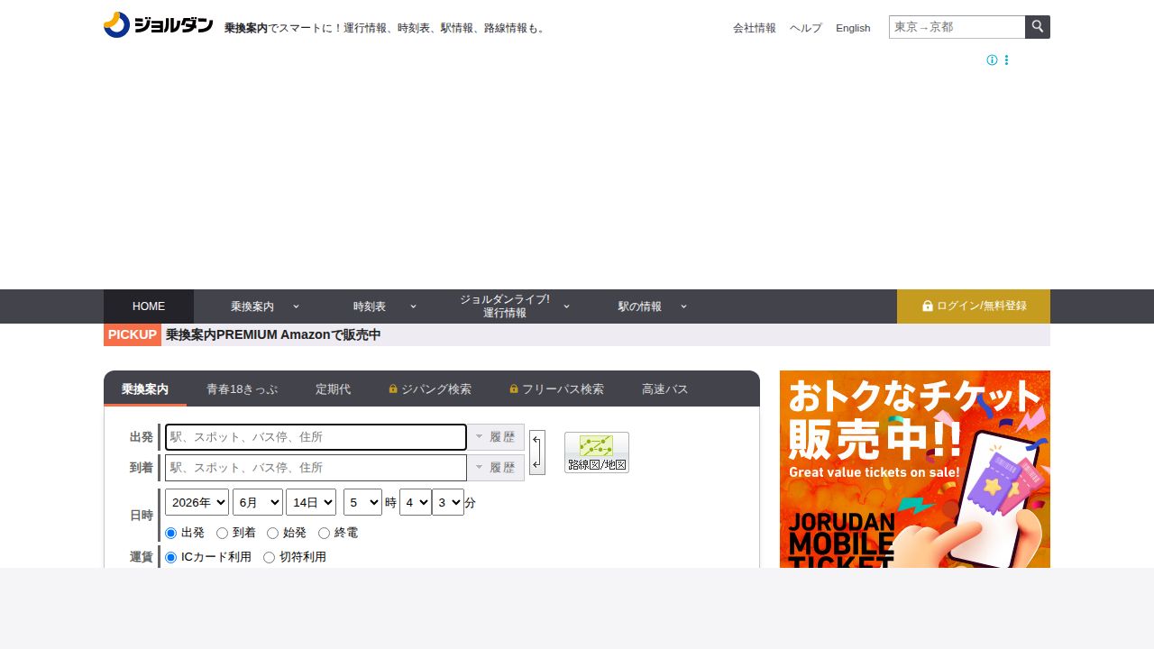Select 終電 radio button
The height and width of the screenshot is (649, 1154).
pyautogui.click(x=325, y=534)
